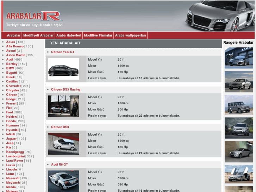
Task: Browse Holden cars
Action: point(11,117)
